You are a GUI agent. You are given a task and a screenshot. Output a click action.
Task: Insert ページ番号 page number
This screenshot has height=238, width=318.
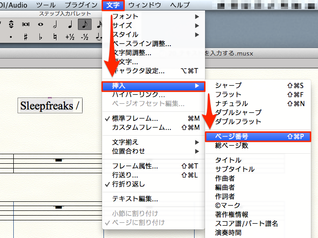click(258, 137)
